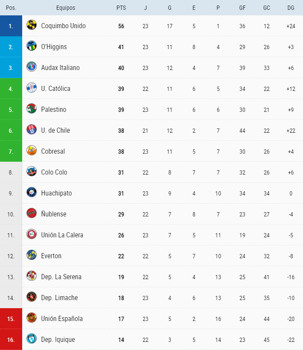
Task: Click the red position 15 cell
Action: [x=11, y=318]
